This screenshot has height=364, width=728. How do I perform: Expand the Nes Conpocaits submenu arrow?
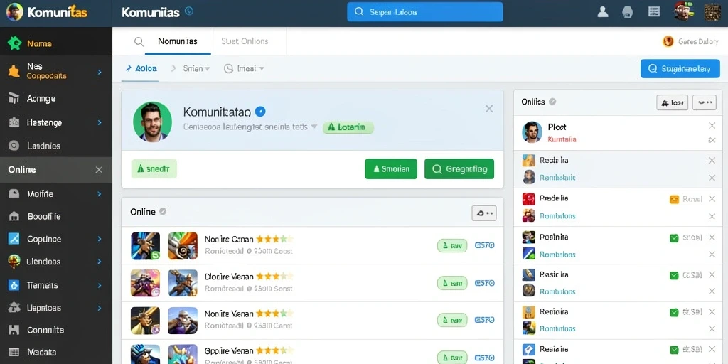point(100,72)
